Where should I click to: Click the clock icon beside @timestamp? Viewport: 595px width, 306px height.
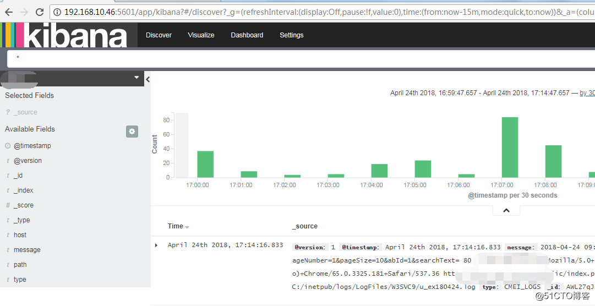point(8,146)
